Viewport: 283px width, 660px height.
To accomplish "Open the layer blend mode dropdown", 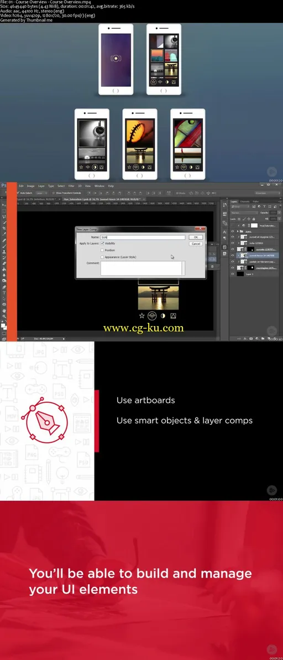I will pos(244,213).
